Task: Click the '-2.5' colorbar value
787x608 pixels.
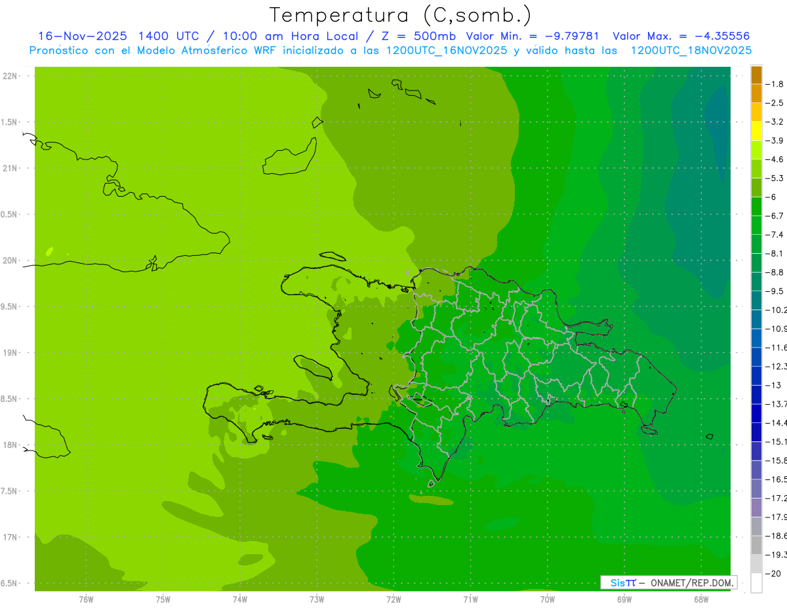Action: click(x=775, y=103)
